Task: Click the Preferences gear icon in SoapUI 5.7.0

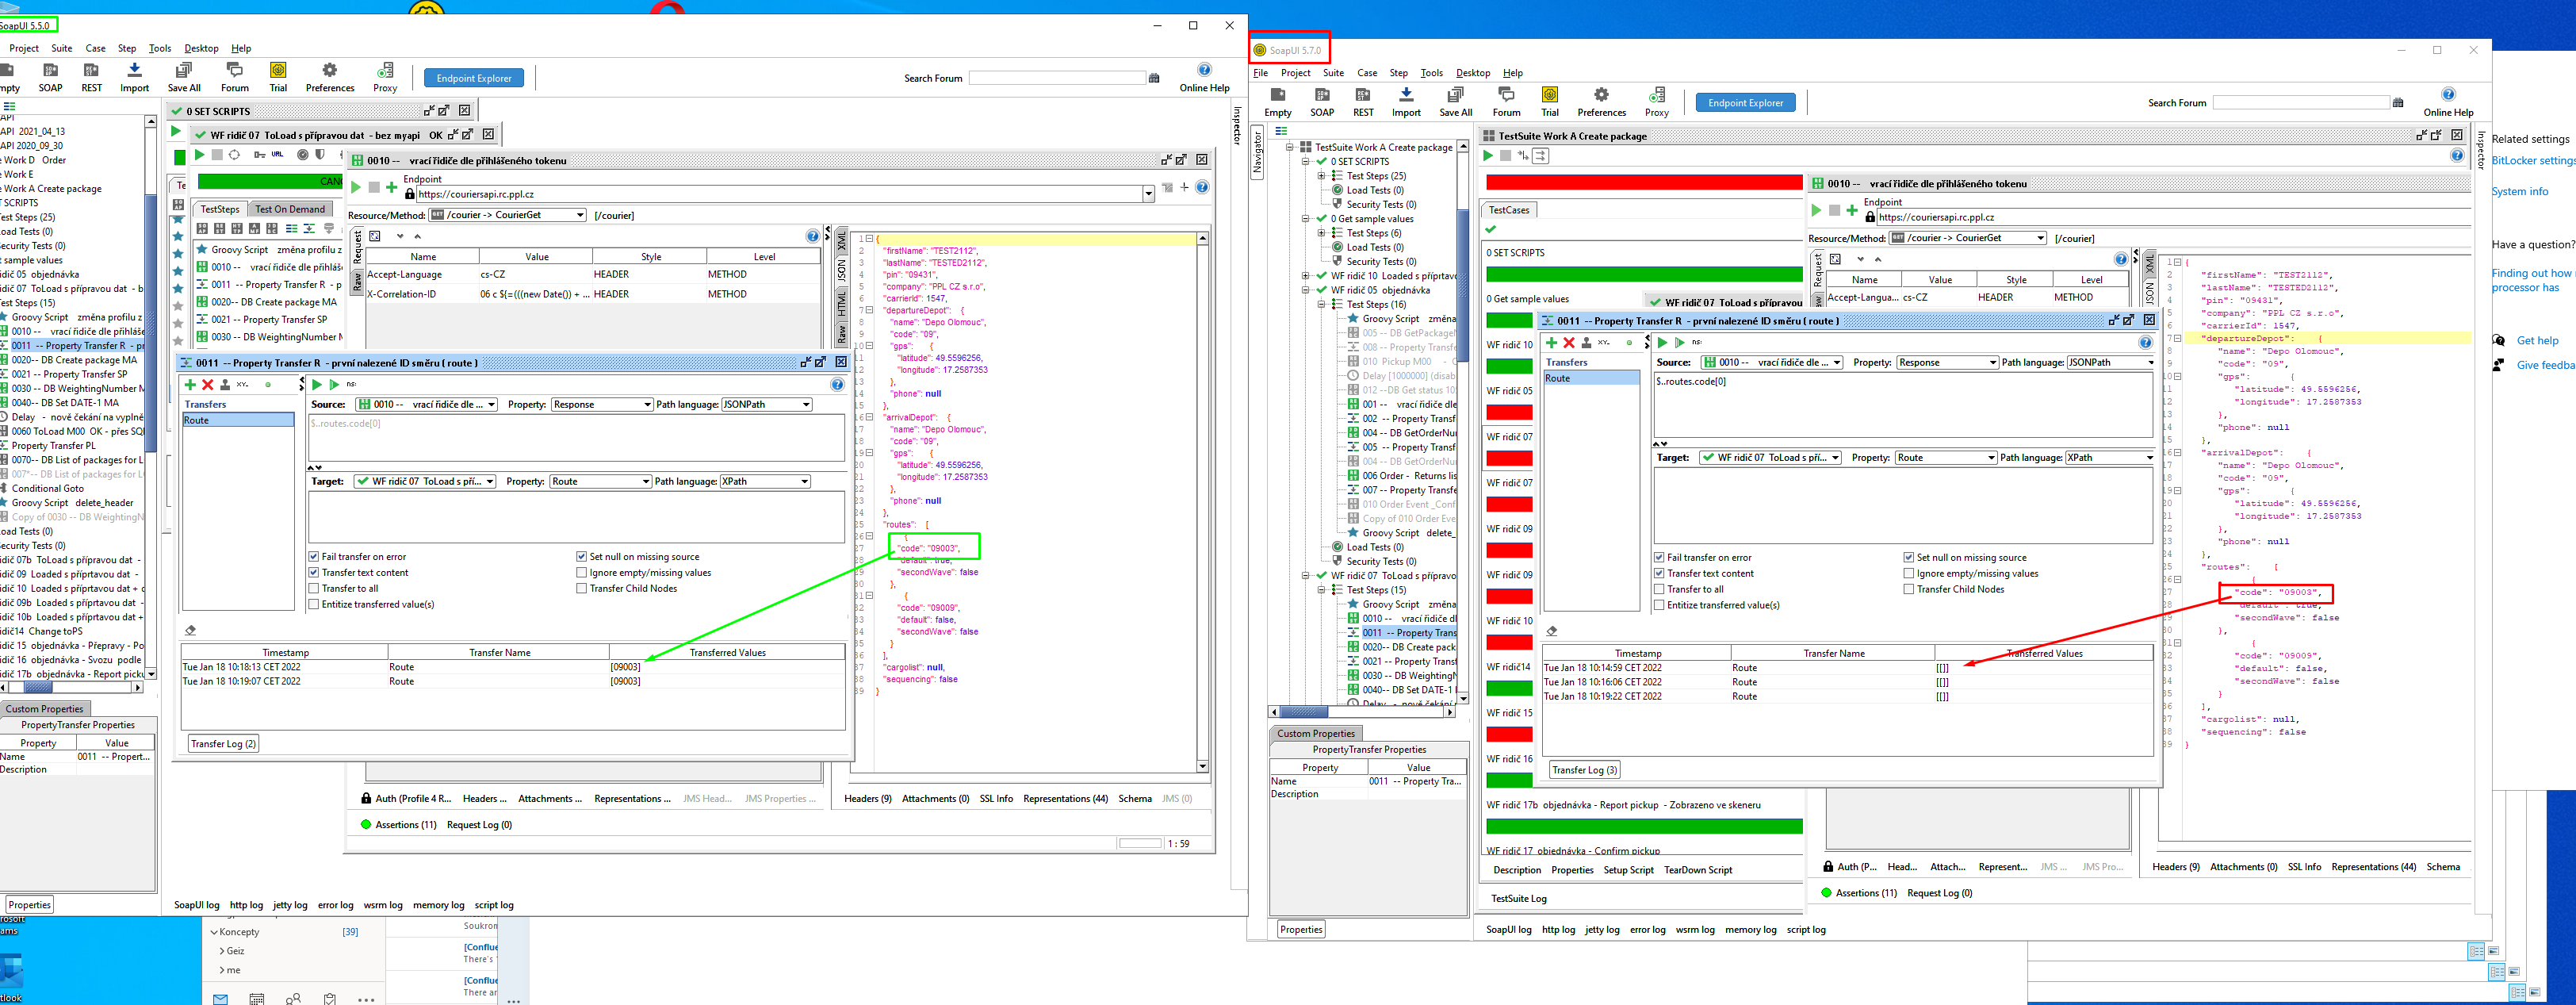Action: pos(1601,95)
